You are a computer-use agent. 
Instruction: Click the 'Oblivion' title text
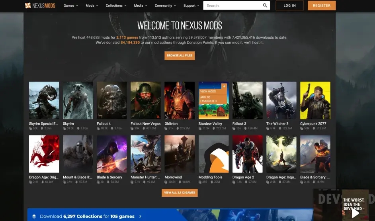click(171, 124)
